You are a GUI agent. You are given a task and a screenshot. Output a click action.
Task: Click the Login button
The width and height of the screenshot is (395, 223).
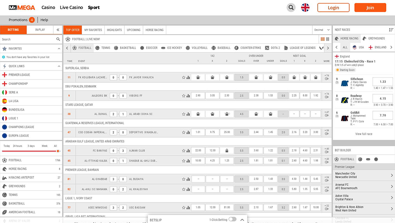click(333, 7)
